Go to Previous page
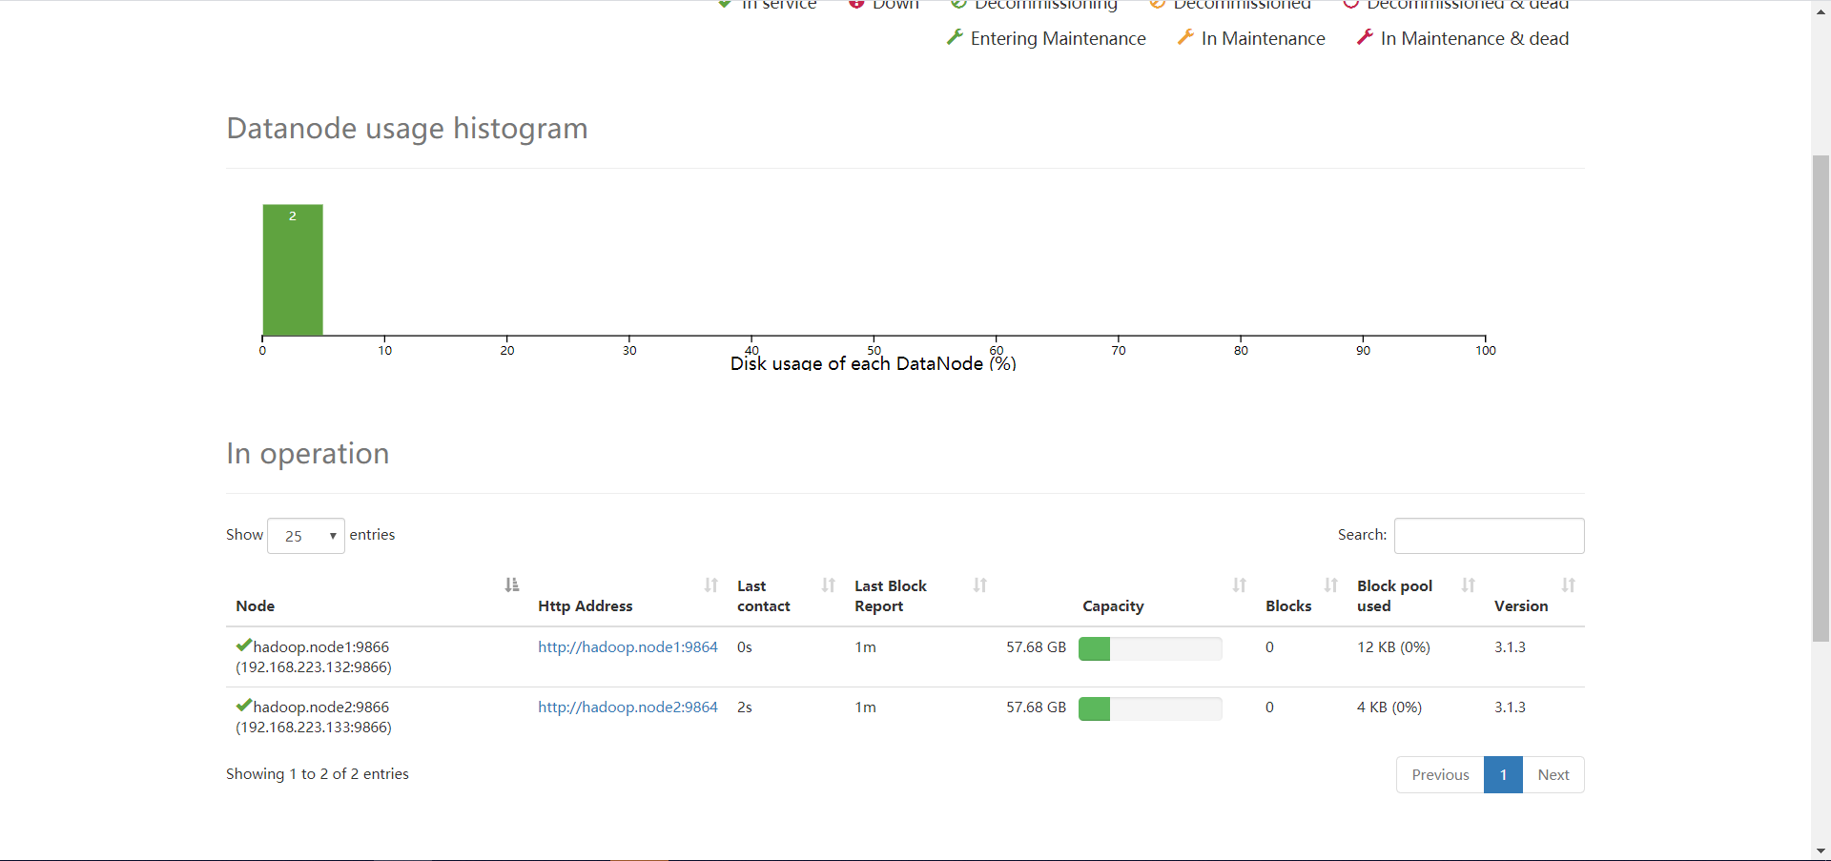The width and height of the screenshot is (1831, 861). (1440, 775)
